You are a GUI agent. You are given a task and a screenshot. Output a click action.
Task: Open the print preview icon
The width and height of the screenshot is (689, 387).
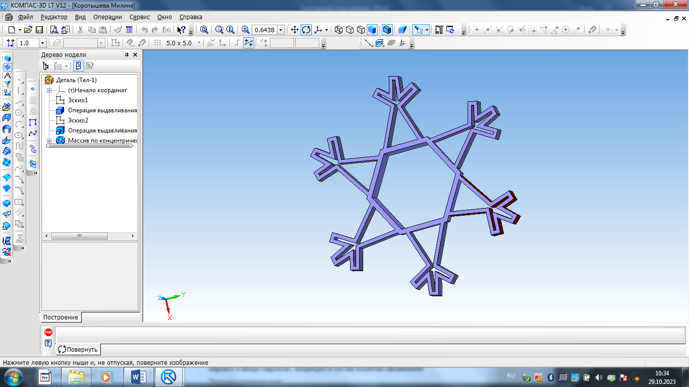[53, 30]
